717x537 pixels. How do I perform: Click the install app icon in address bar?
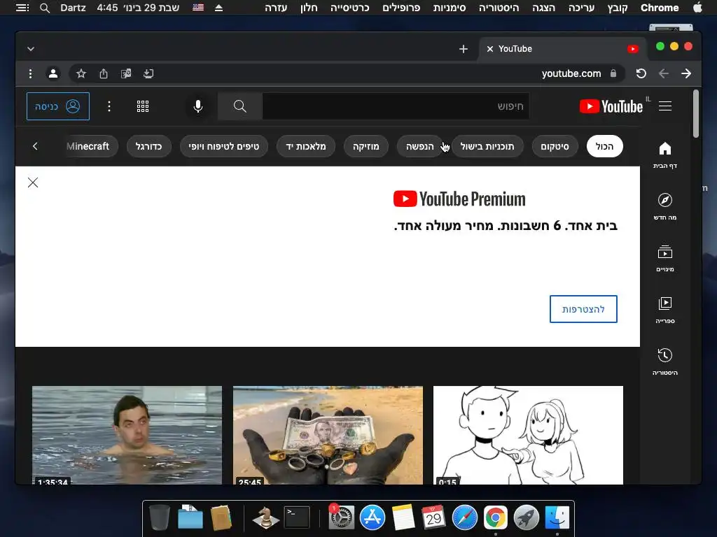[148, 73]
